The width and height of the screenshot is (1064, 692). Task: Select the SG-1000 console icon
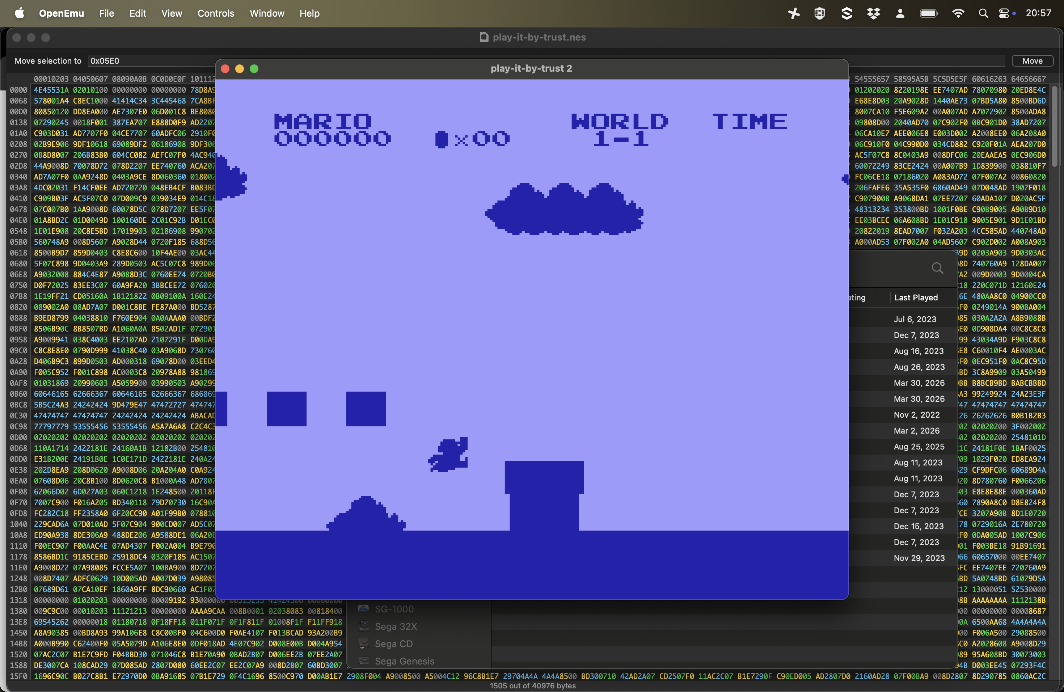(363, 608)
